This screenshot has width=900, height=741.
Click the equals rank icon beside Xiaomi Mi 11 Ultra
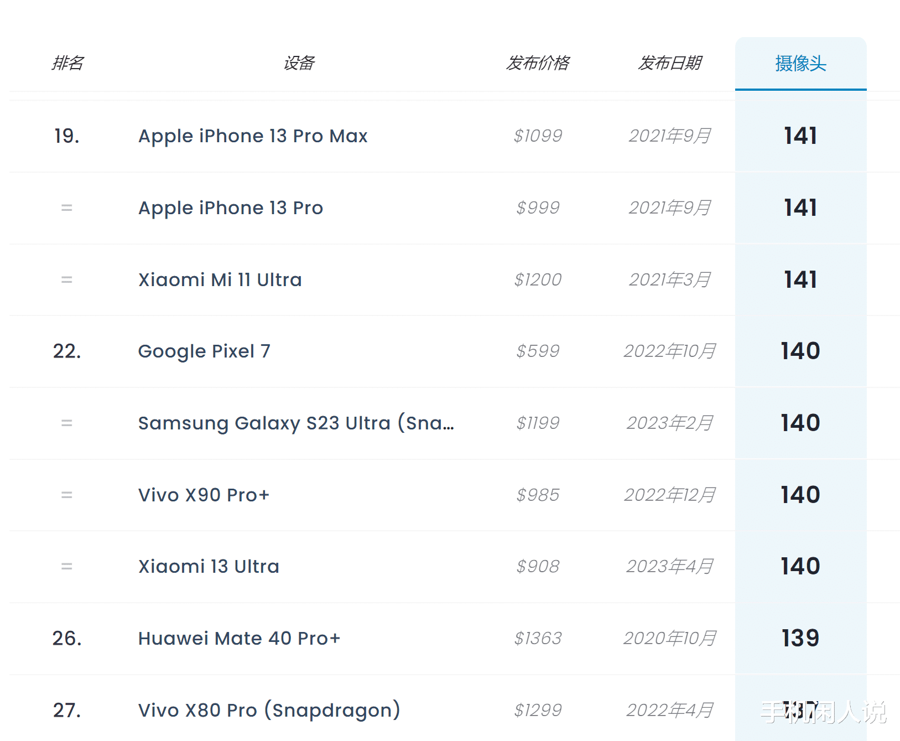pos(67,280)
